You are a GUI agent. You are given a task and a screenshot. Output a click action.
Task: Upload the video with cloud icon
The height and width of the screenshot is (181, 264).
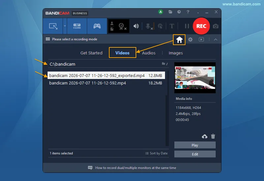coord(205,136)
